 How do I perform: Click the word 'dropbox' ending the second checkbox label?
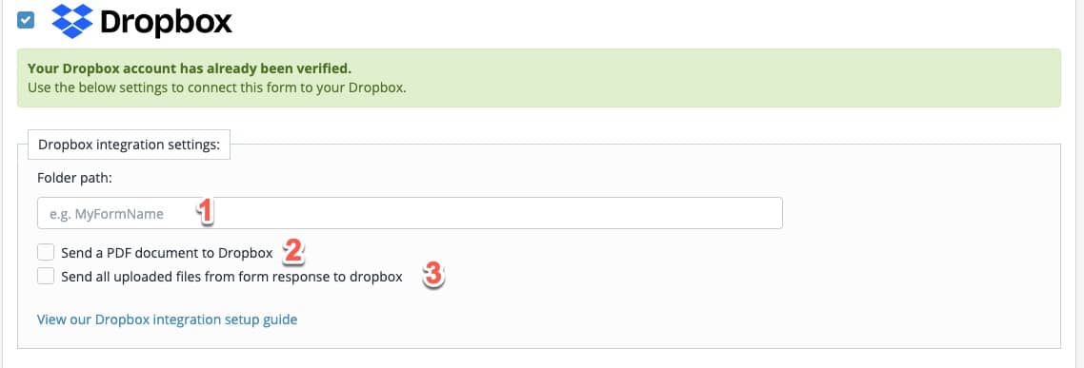[376, 277]
